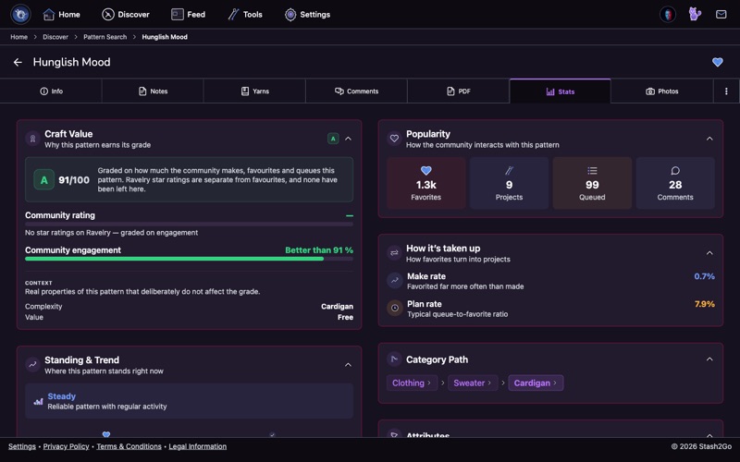Go to Home in the breadcrumb

tap(18, 37)
